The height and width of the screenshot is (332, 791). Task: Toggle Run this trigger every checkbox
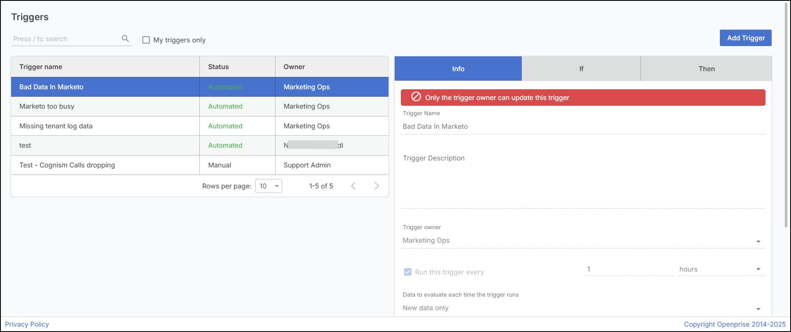pyautogui.click(x=408, y=272)
